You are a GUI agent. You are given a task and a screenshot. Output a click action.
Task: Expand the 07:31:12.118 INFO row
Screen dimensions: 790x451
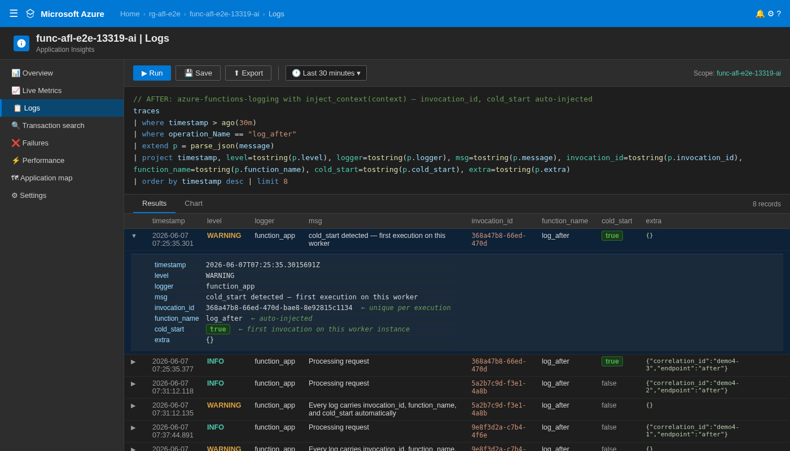[134, 383]
